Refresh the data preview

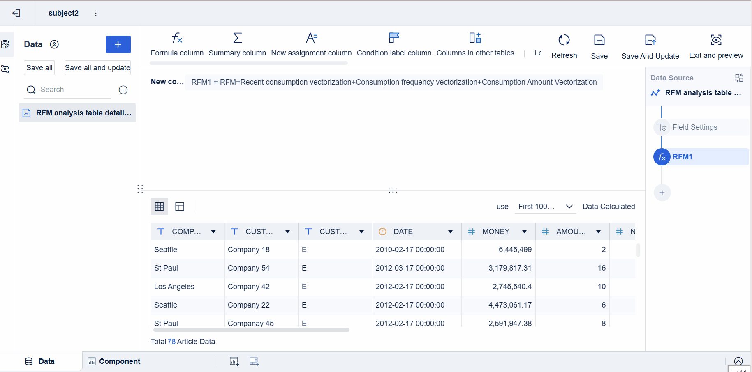click(x=564, y=45)
